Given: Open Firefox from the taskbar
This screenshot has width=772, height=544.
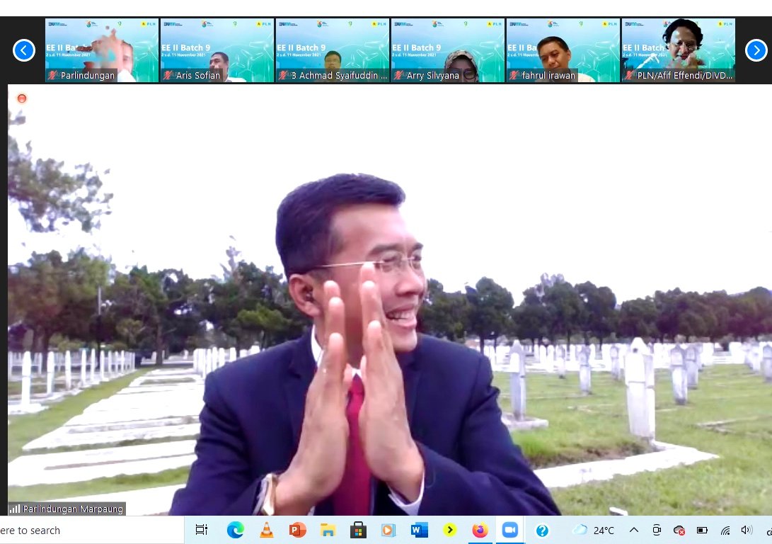Looking at the screenshot, I should pos(480,530).
